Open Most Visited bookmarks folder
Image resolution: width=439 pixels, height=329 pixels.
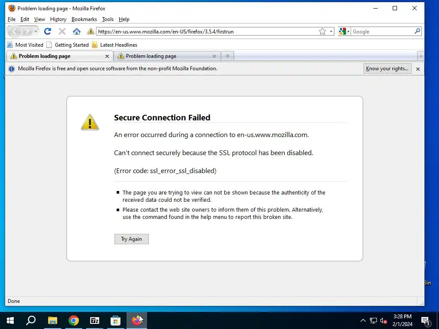pos(25,45)
